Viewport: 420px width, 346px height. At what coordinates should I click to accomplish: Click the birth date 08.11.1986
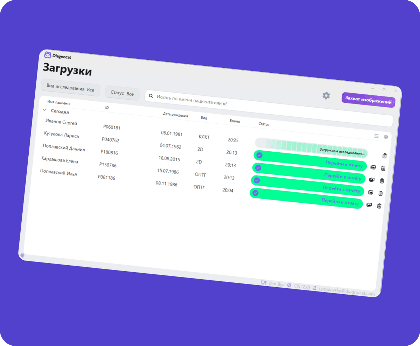166,183
